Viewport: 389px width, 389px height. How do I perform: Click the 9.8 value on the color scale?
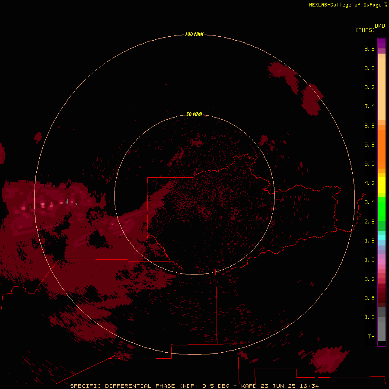[x=370, y=48]
